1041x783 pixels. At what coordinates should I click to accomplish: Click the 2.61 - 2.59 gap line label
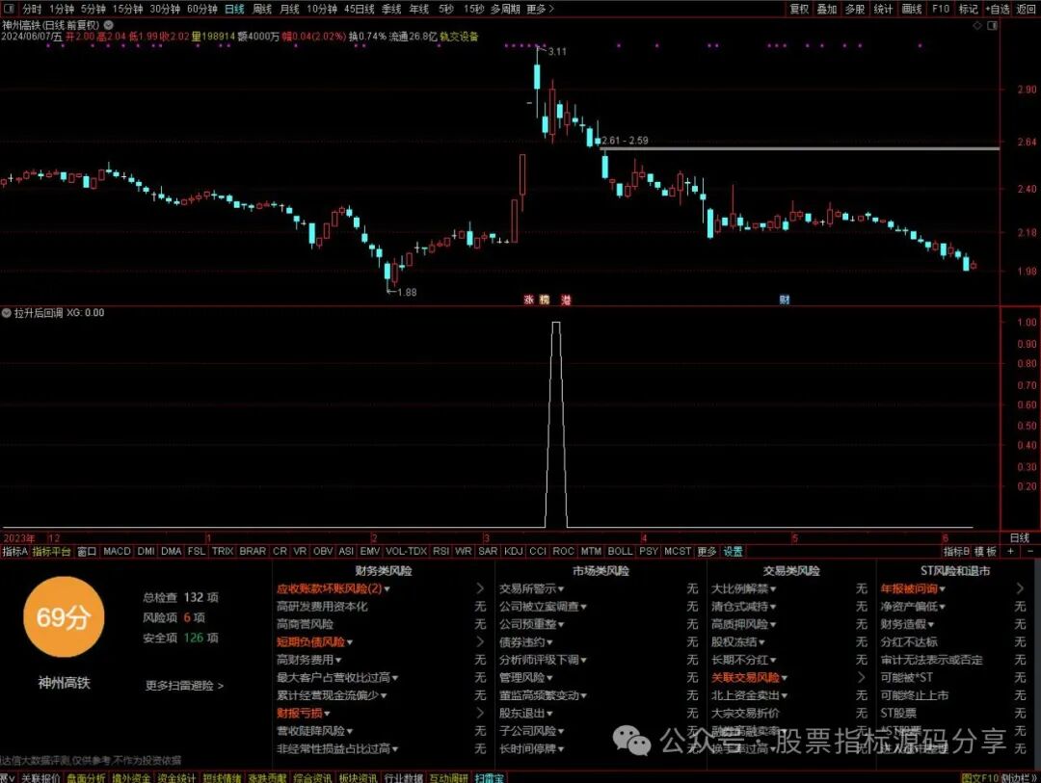click(625, 140)
